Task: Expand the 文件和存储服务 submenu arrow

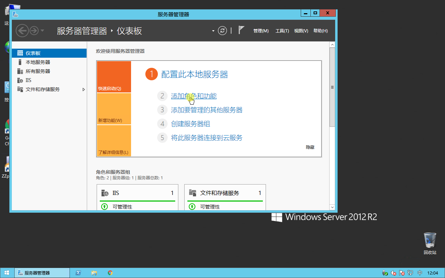Action: click(x=83, y=89)
